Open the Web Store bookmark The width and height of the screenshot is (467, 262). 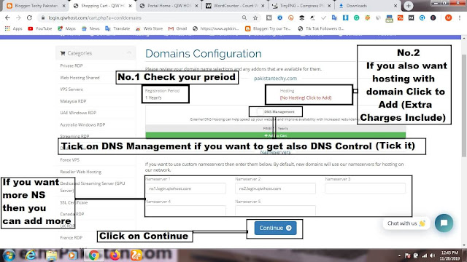pyautogui.click(x=149, y=28)
